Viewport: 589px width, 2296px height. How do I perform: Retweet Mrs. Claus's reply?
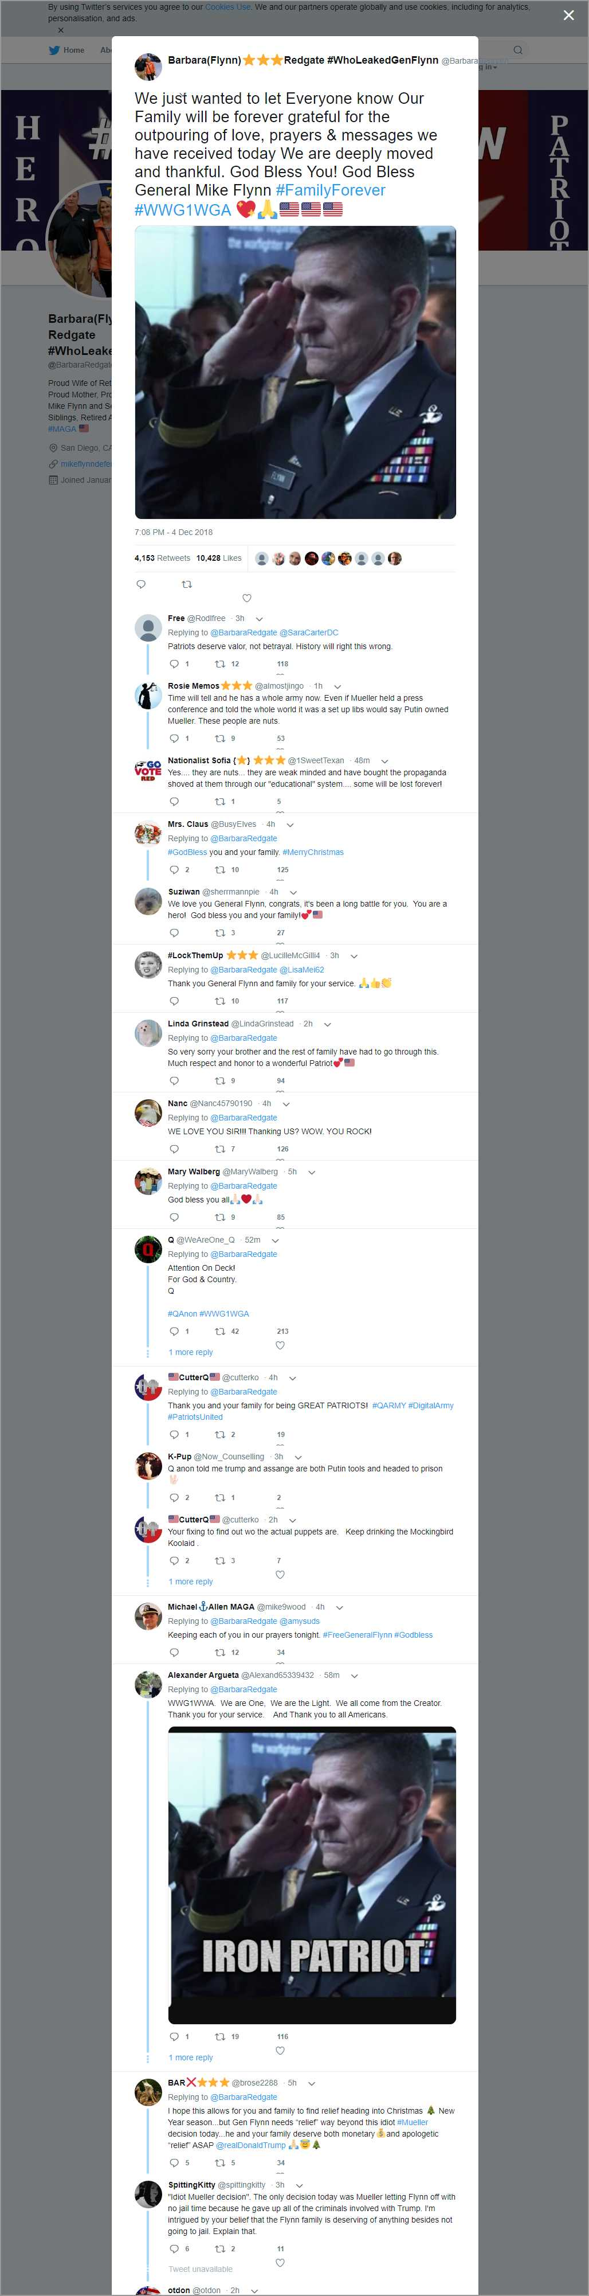tap(220, 869)
